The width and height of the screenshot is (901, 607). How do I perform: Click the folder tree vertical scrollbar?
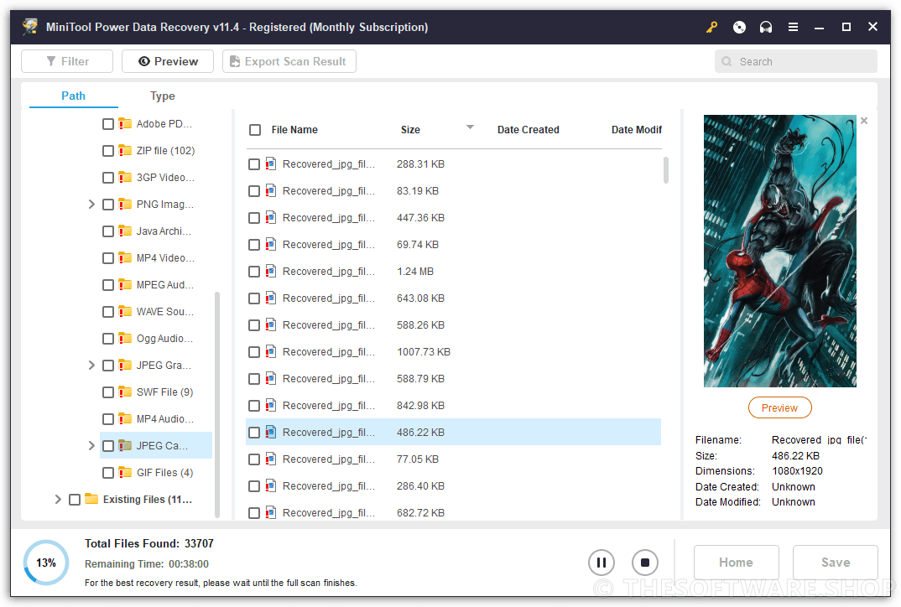217,405
